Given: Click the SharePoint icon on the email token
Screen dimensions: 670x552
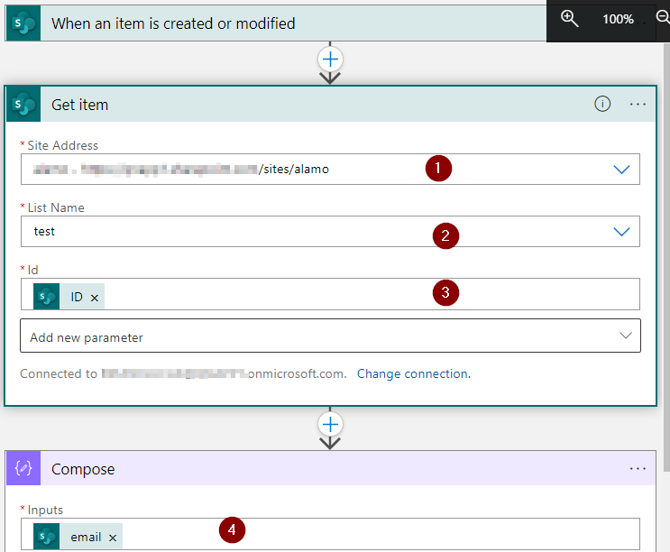Looking at the screenshot, I should [x=47, y=536].
